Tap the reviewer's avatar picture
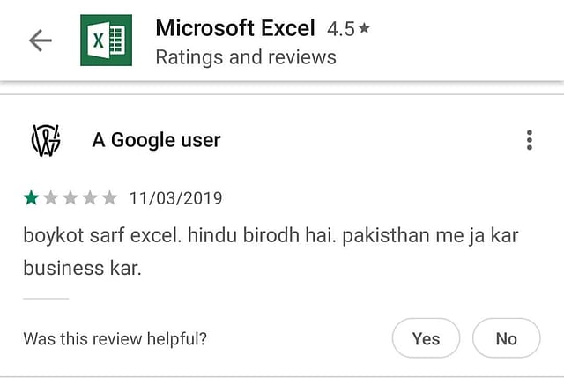 pos(46,140)
